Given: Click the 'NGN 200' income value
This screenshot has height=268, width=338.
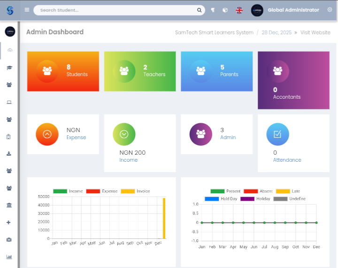Looking at the screenshot, I should (x=132, y=153).
